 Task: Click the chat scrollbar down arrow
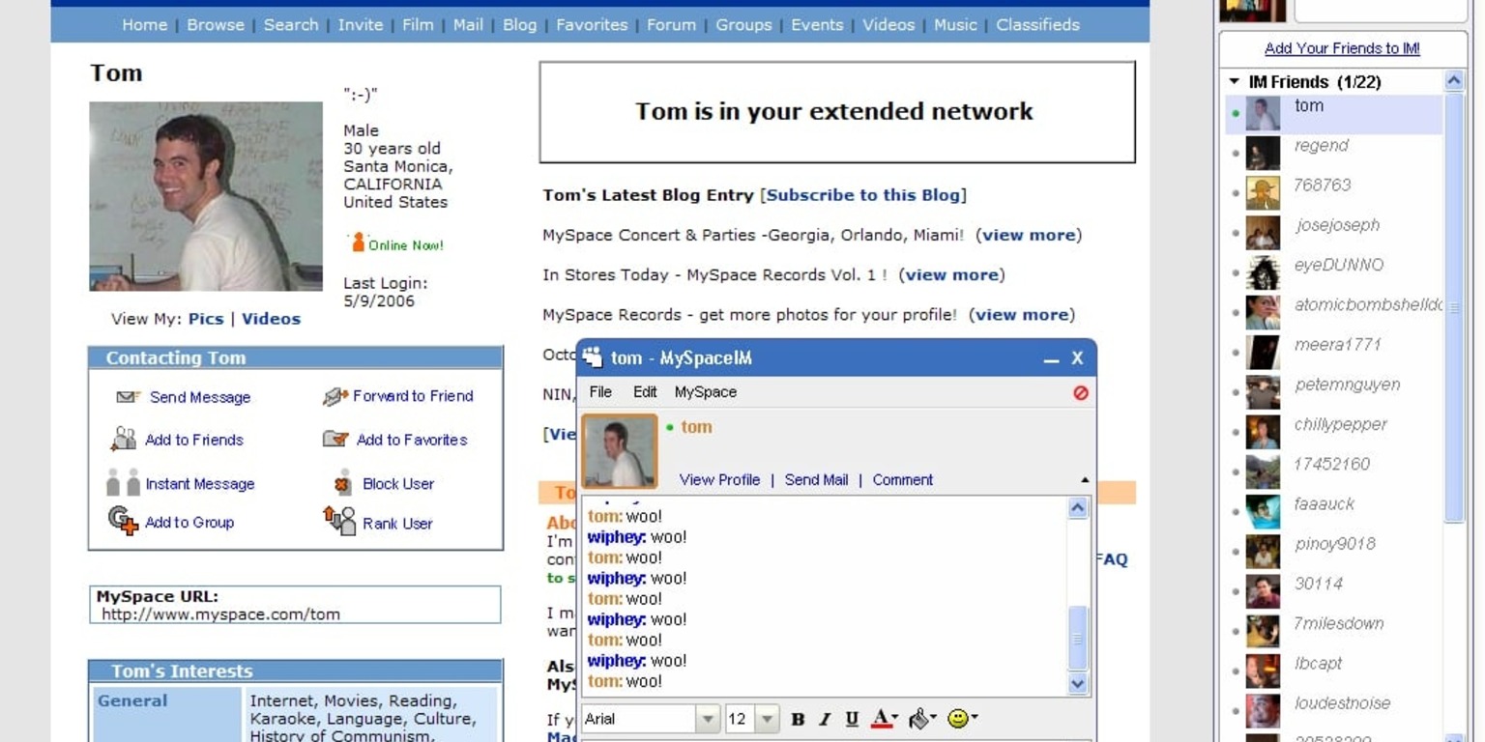(1078, 684)
